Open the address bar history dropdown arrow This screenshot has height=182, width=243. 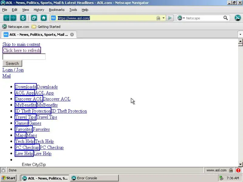[163, 18]
